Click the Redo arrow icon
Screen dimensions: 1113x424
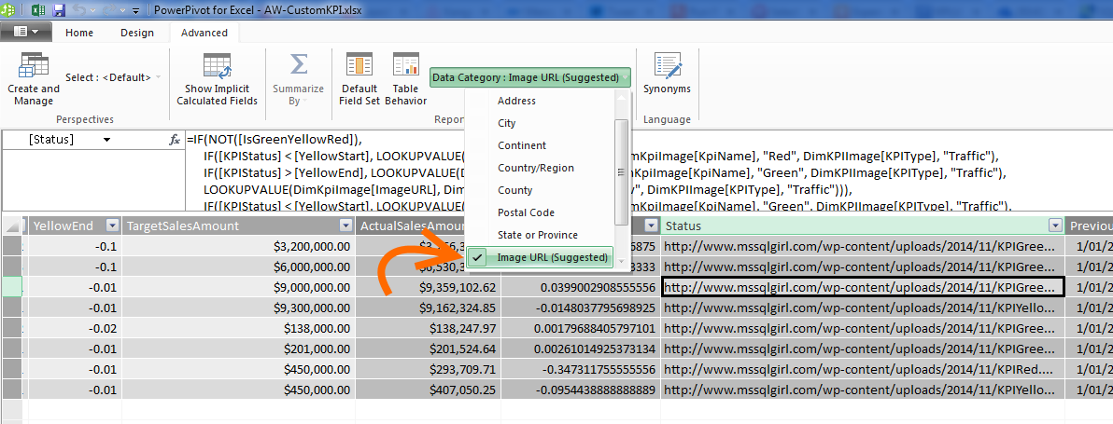(x=110, y=10)
